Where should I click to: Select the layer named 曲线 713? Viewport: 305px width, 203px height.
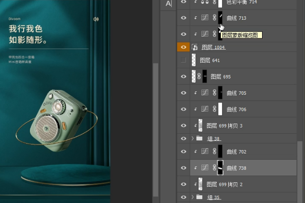[x=236, y=18]
